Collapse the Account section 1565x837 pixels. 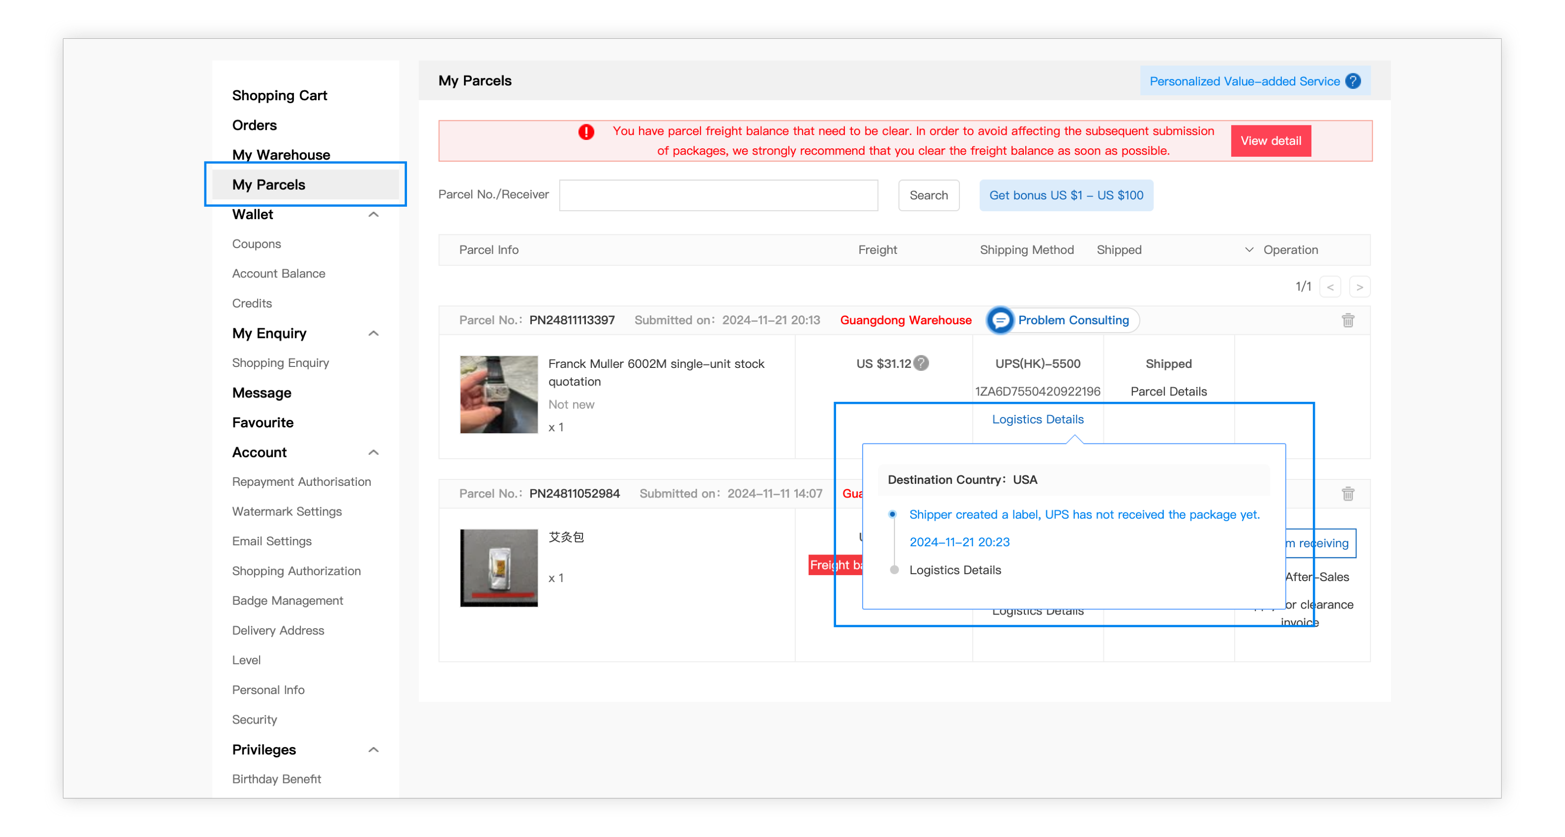(x=374, y=452)
